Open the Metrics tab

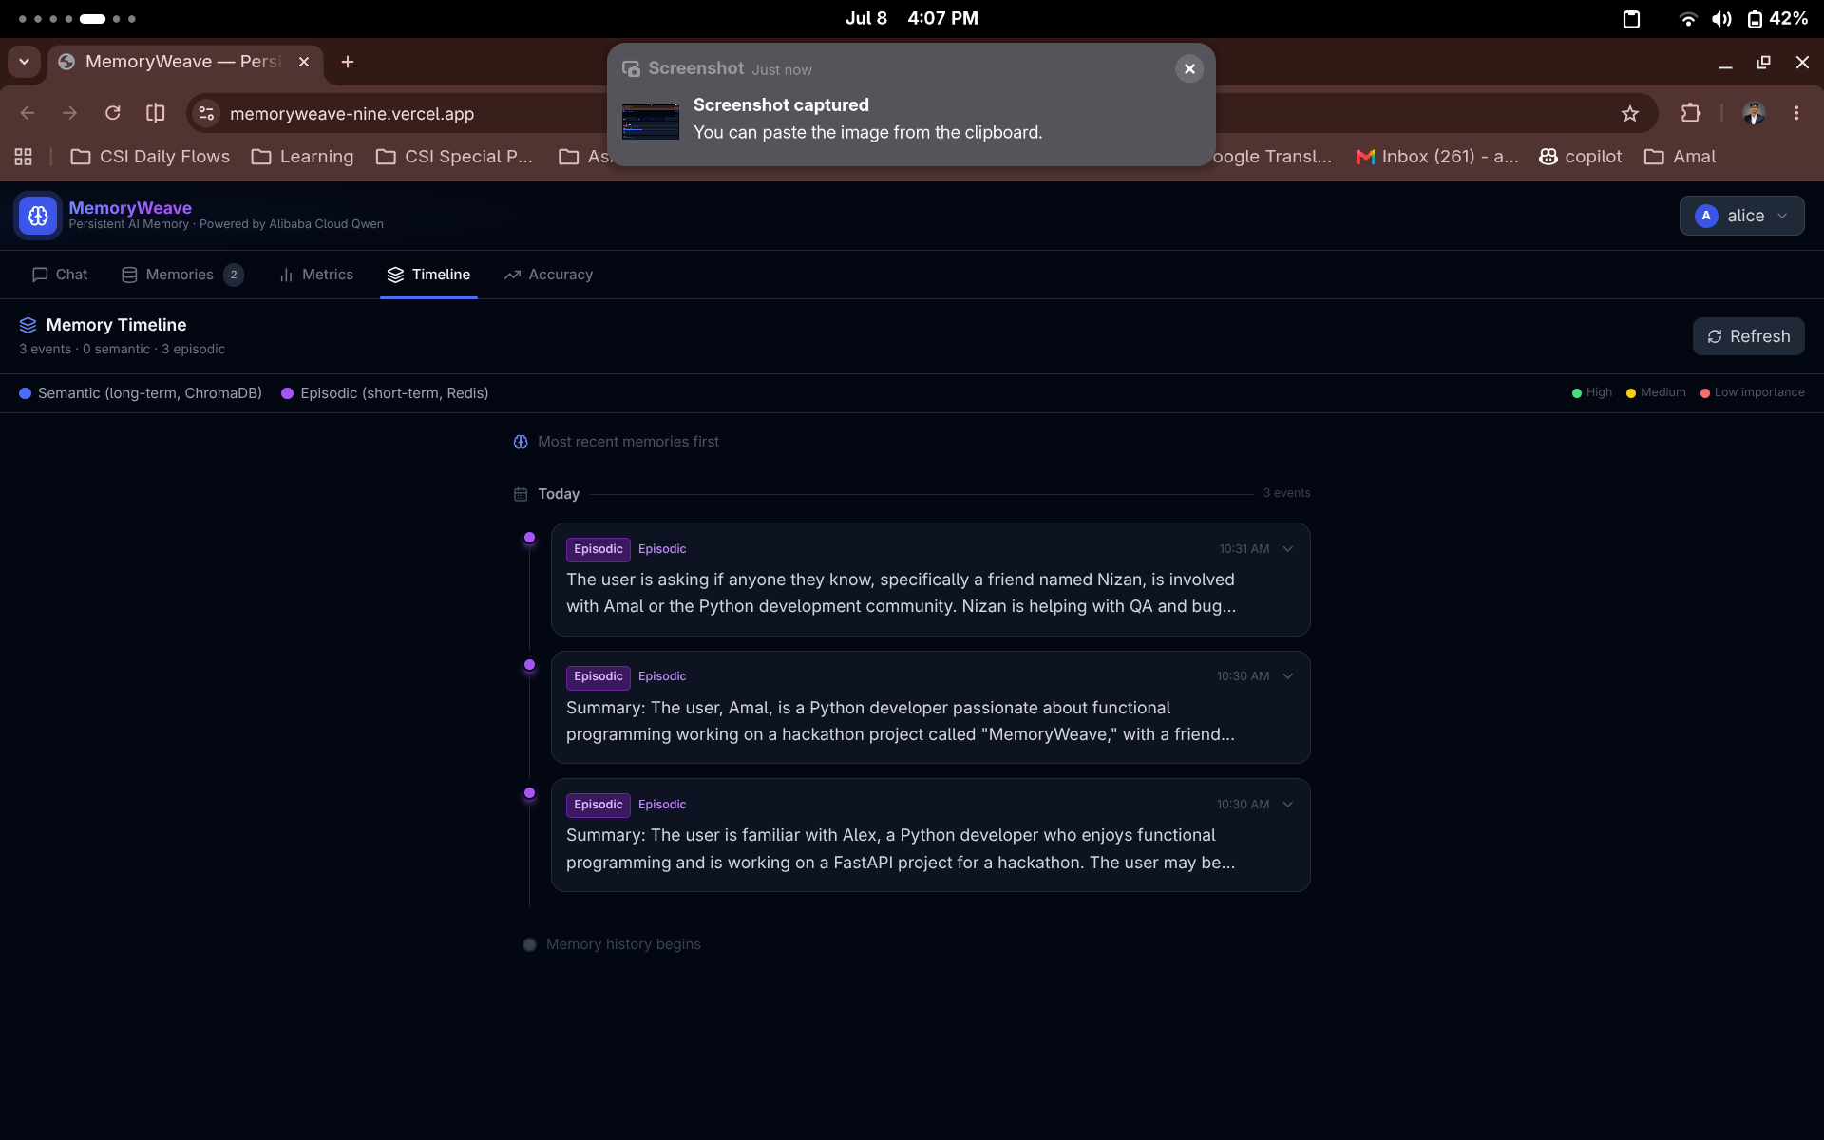(316, 275)
